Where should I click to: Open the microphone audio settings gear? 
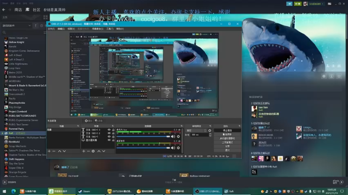[178, 136]
